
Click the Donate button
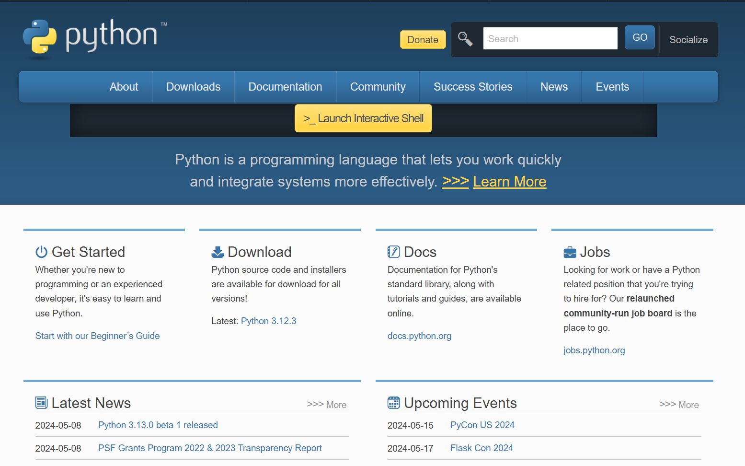click(x=422, y=40)
